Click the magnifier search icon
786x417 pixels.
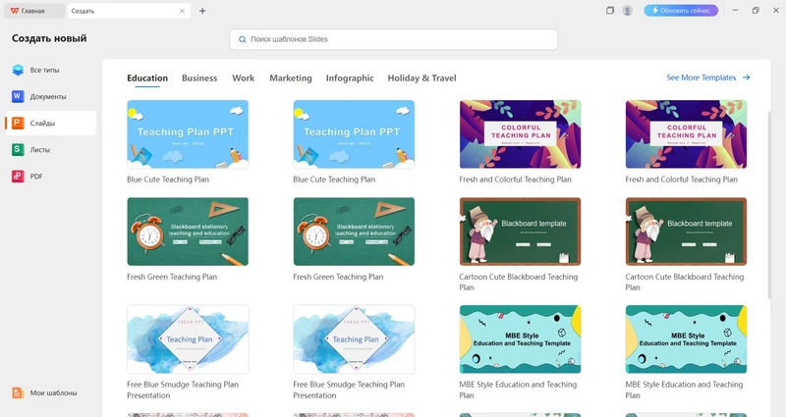242,39
